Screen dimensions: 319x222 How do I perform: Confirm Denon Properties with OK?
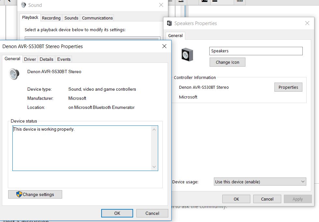(x=117, y=213)
